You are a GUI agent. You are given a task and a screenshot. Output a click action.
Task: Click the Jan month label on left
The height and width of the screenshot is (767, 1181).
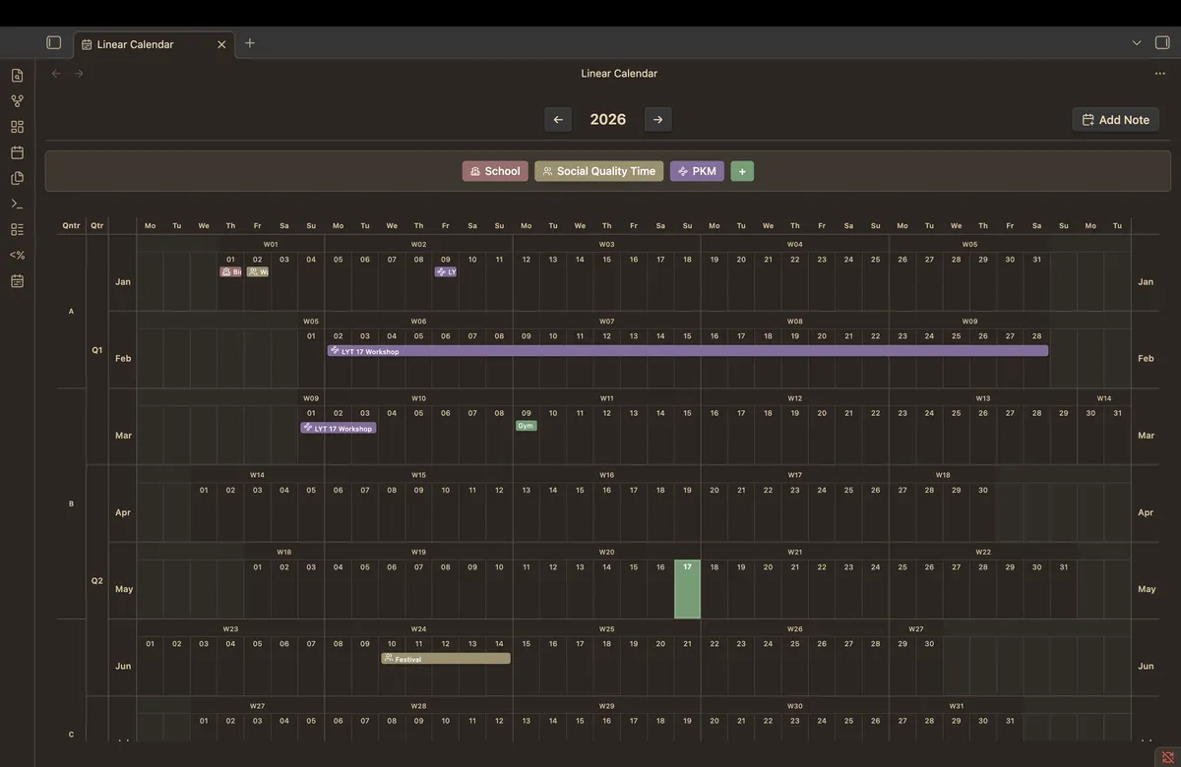click(x=123, y=281)
